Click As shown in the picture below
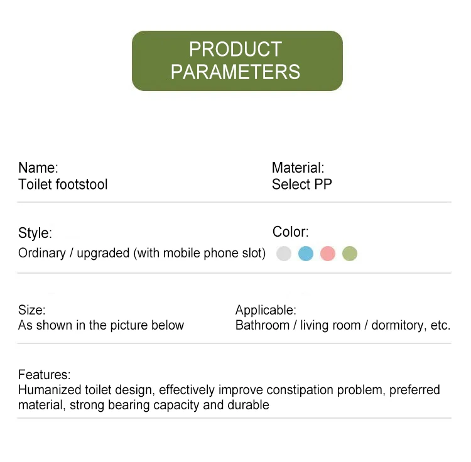Viewport: 471px width, 462px height. coord(101,325)
